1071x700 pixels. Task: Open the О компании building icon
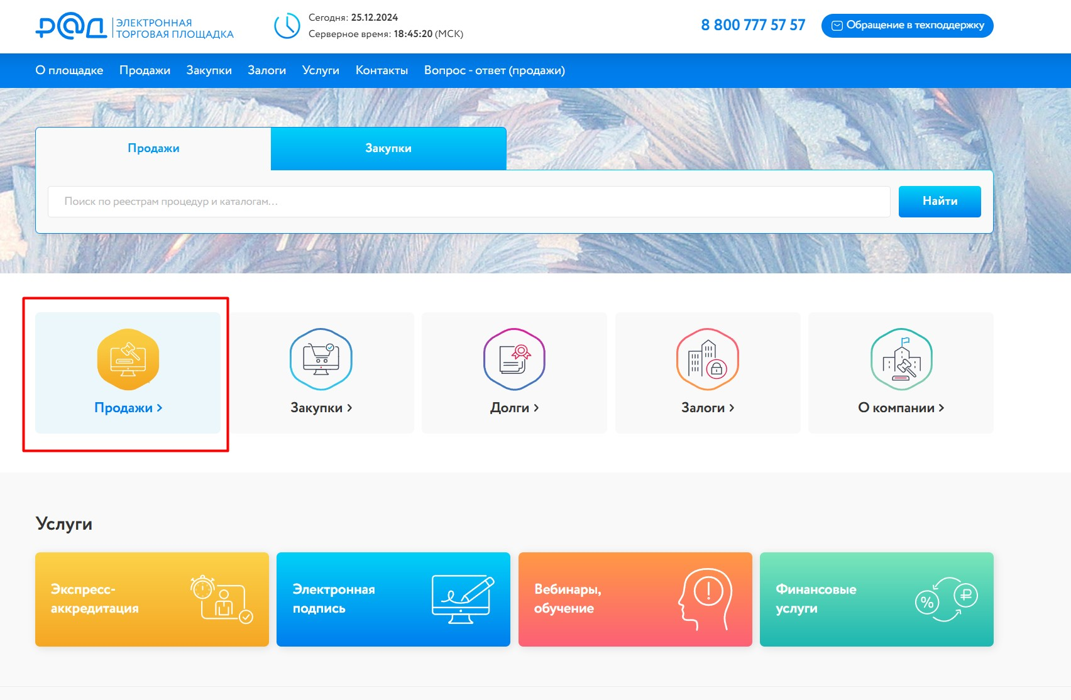pyautogui.click(x=901, y=359)
